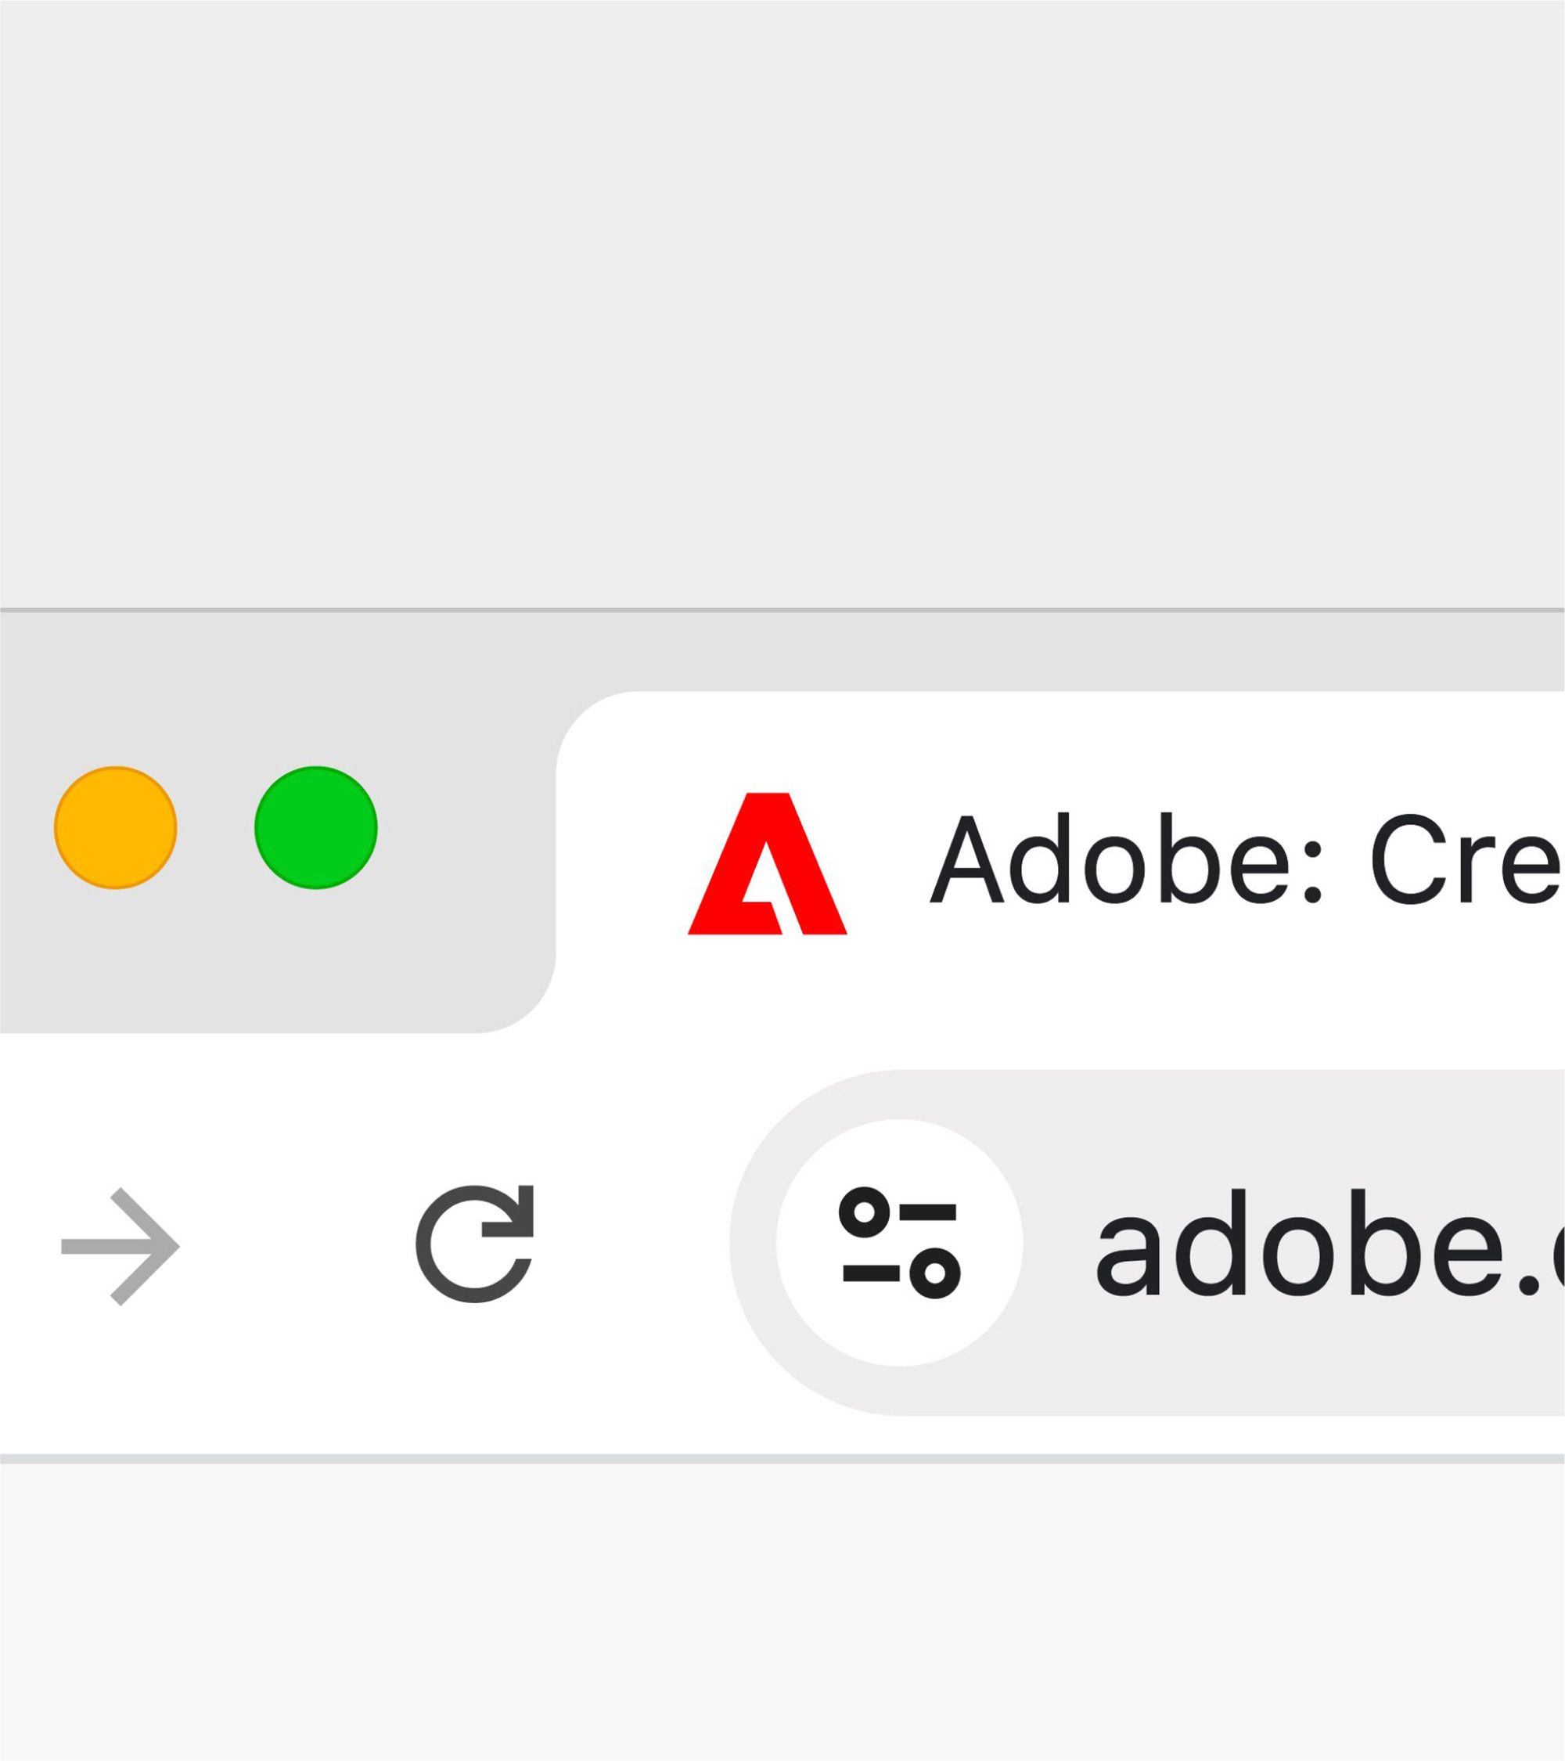This screenshot has height=1761, width=1565.
Task: Click the red Adobe favicon
Action: pos(767,863)
